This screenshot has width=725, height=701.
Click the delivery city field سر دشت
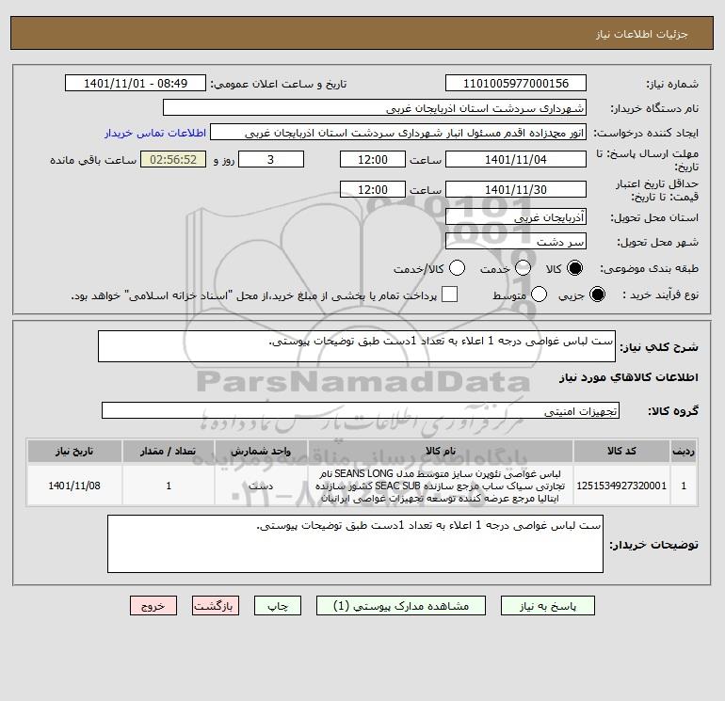516,241
